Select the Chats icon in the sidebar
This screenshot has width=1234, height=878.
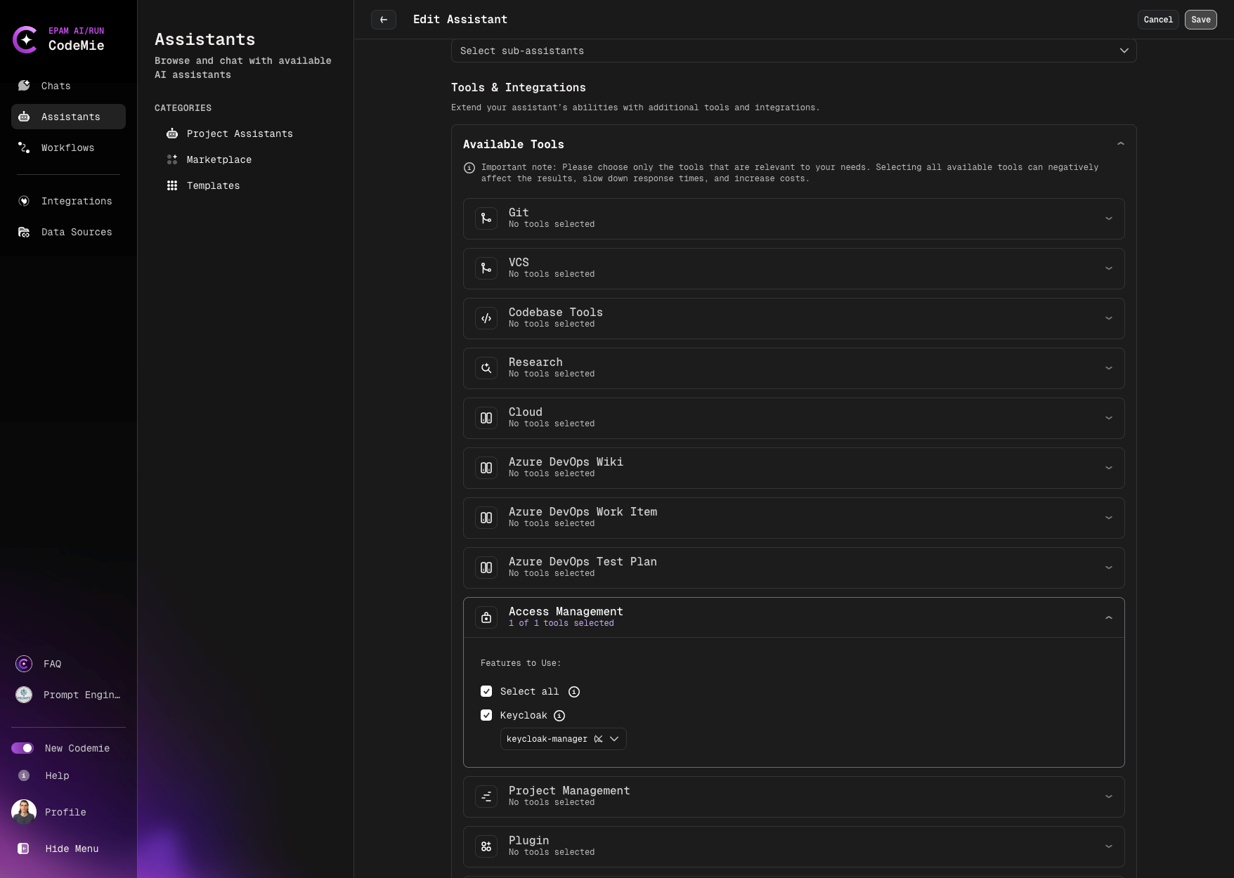[x=23, y=86]
